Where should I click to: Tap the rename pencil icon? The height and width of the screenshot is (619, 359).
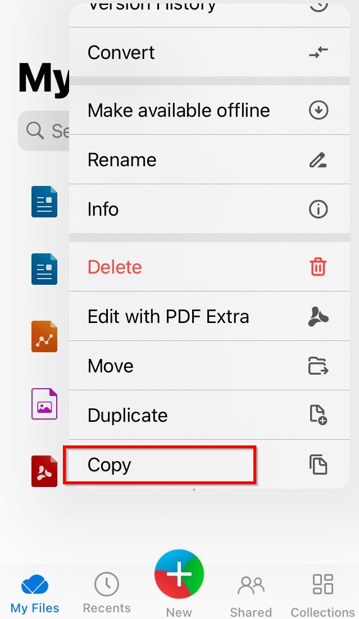click(x=319, y=160)
